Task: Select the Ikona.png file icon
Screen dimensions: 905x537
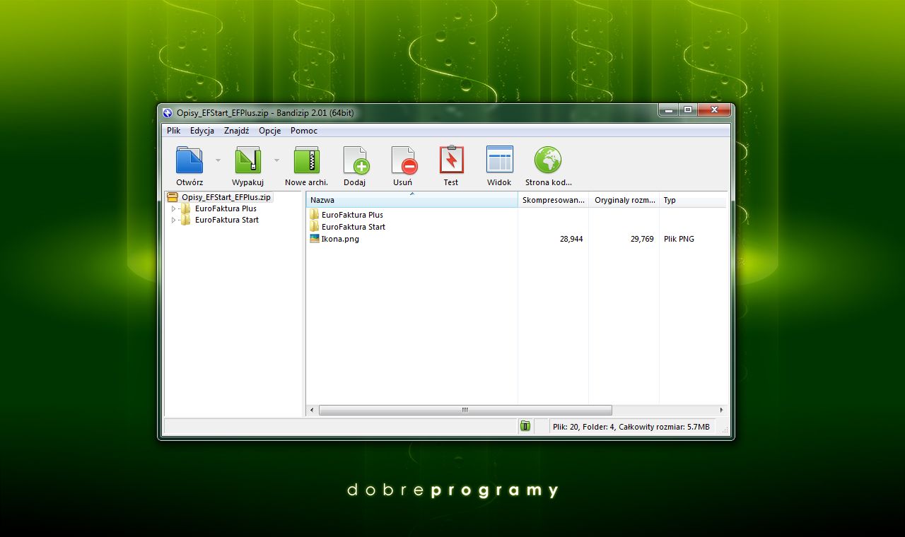Action: (315, 239)
